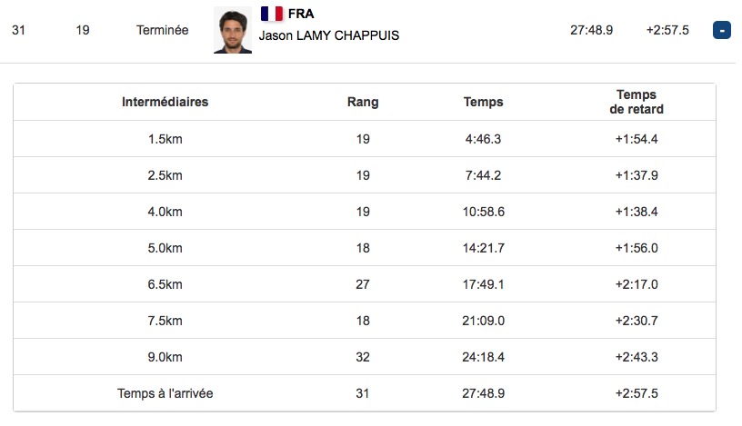Viewport: 742px width, 426px height.
Task: Select the 9.0km intermediate row
Action: pyautogui.click(x=365, y=357)
